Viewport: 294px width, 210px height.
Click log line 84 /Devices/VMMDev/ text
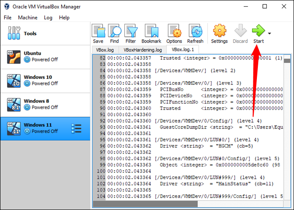[x=195, y=71]
